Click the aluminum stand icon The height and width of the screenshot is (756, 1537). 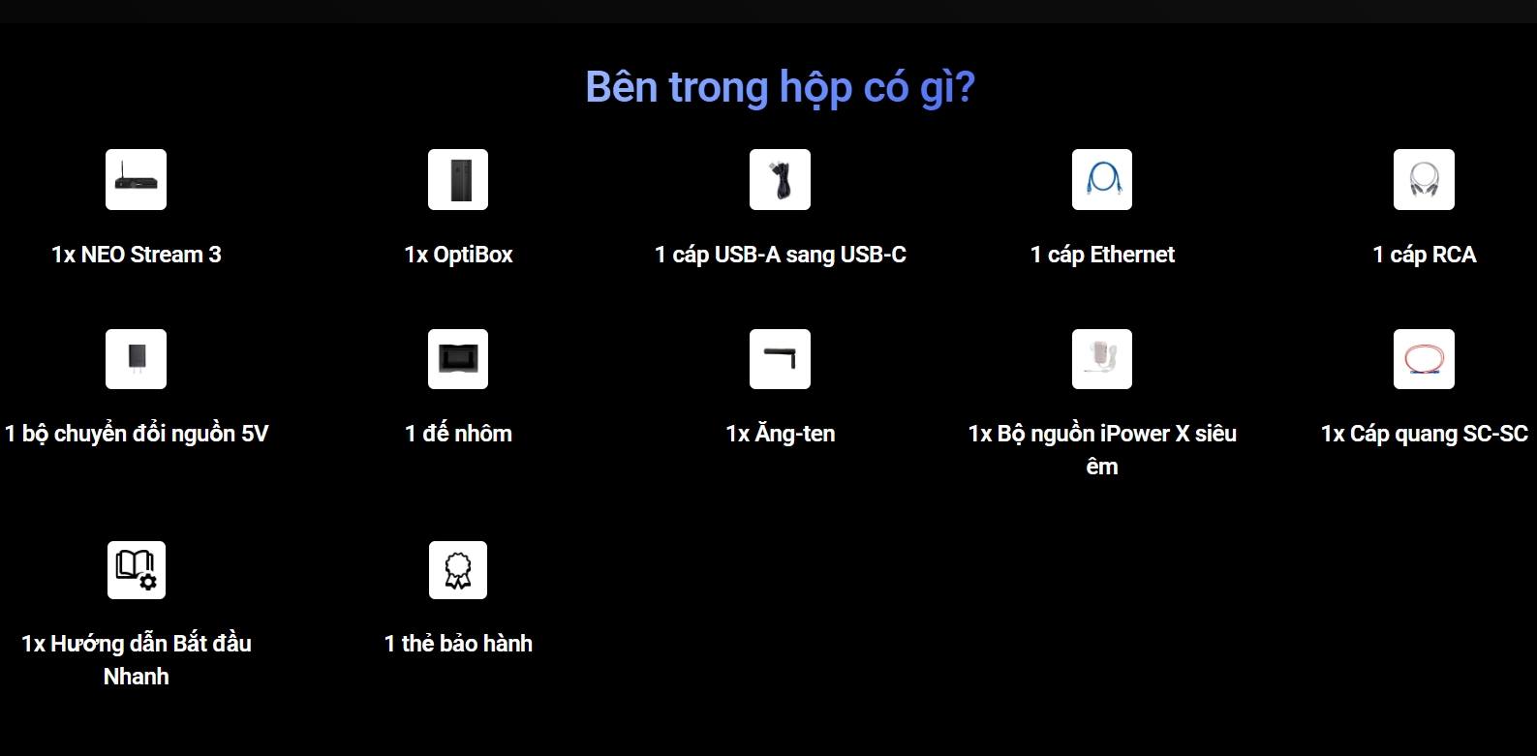click(458, 359)
